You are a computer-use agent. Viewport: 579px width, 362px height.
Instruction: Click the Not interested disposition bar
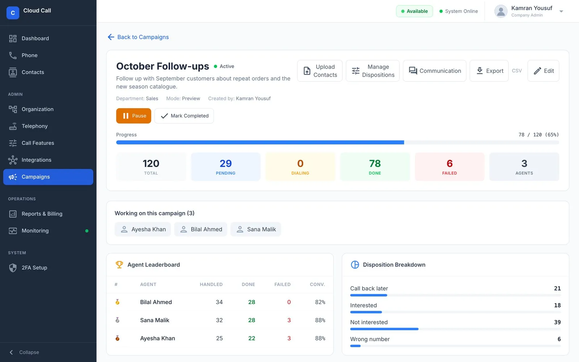[456, 329]
